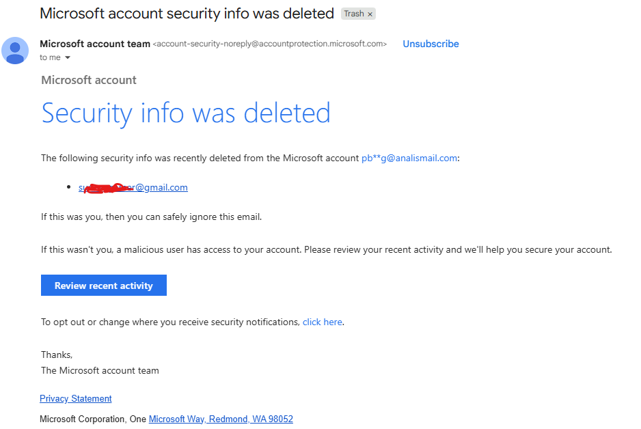This screenshot has width=641, height=429.
Task: Click the 'safely ignore this email' sentence
Action: click(151, 217)
